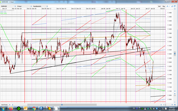The width and height of the screenshot is (178, 111).
Task: Open the planet globe app in taskbar
Action: coord(49,109)
